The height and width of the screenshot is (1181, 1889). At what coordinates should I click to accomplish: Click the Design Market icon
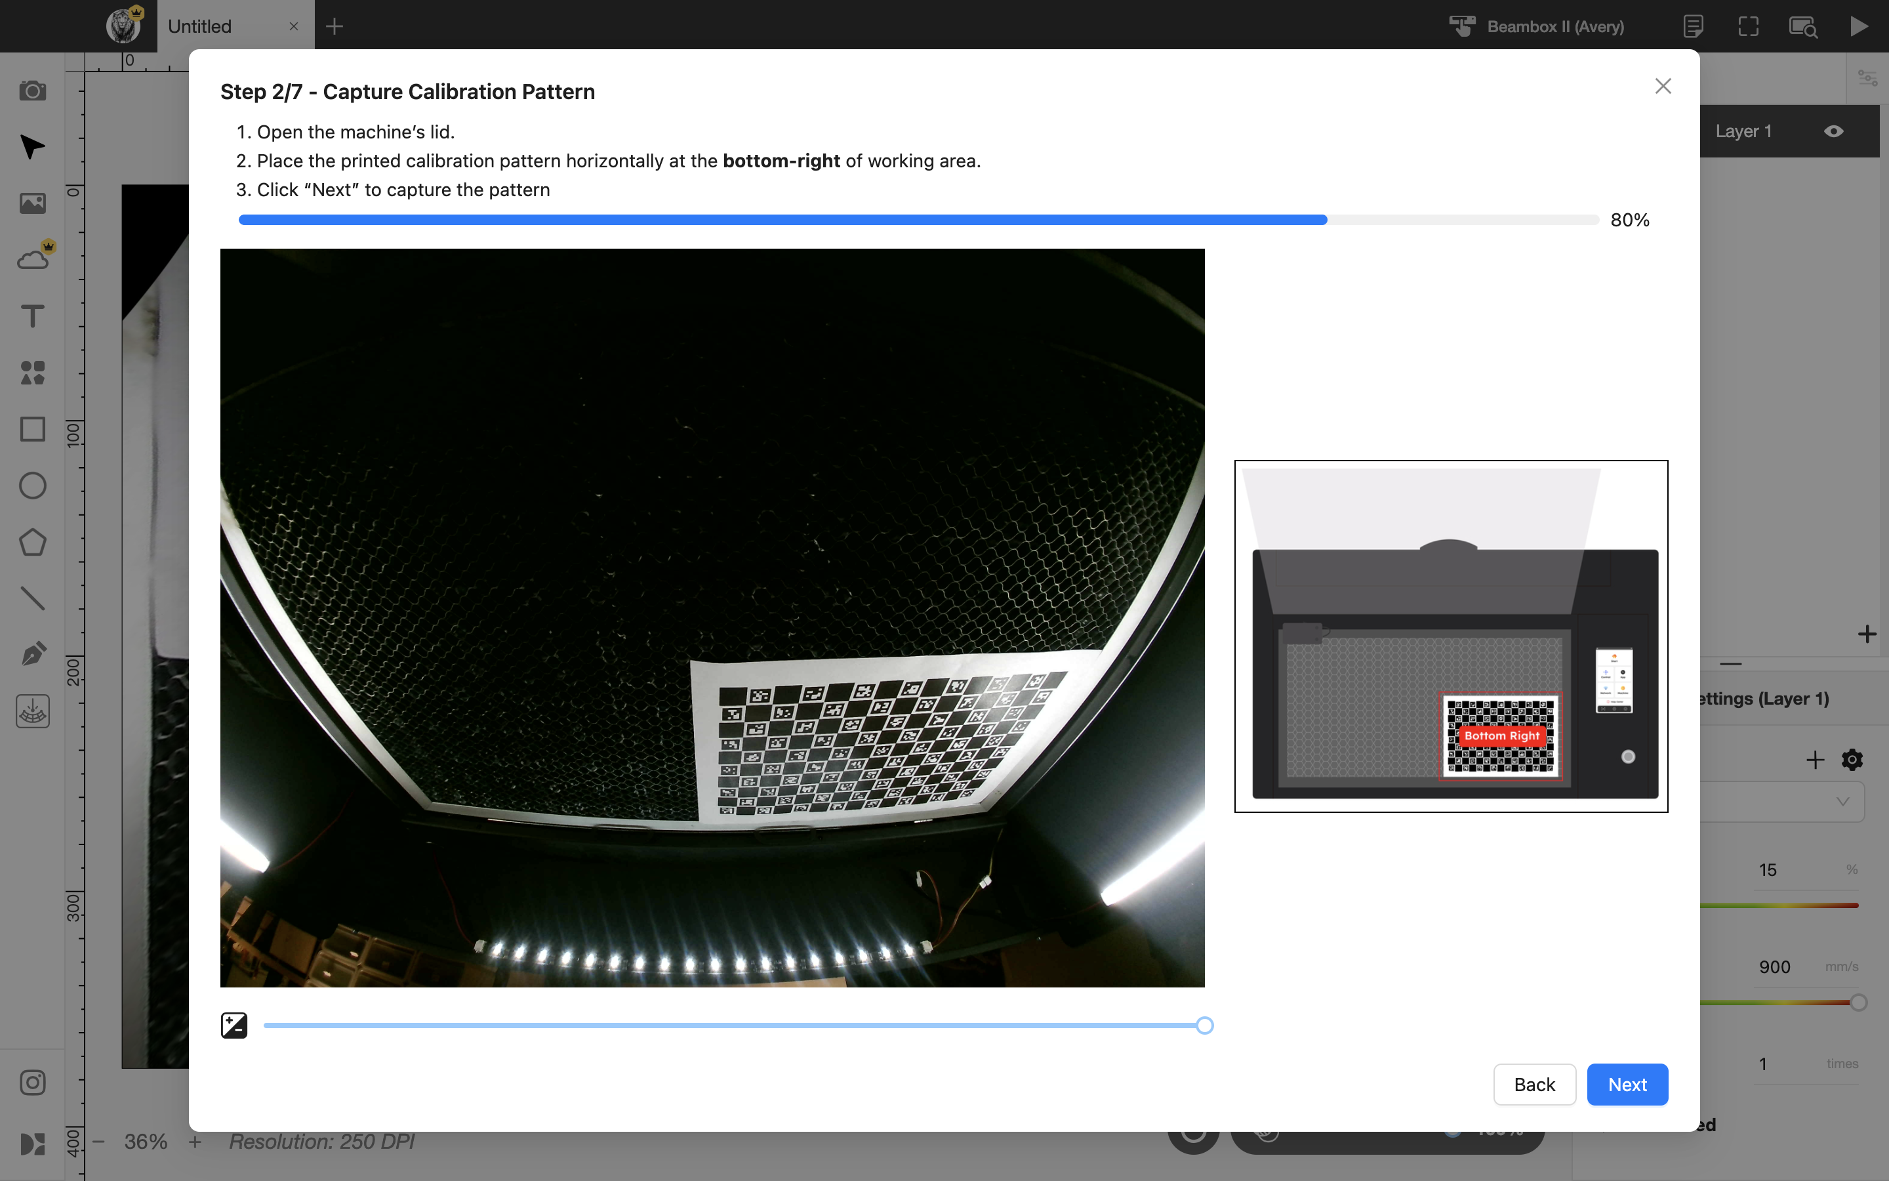pos(32,1144)
